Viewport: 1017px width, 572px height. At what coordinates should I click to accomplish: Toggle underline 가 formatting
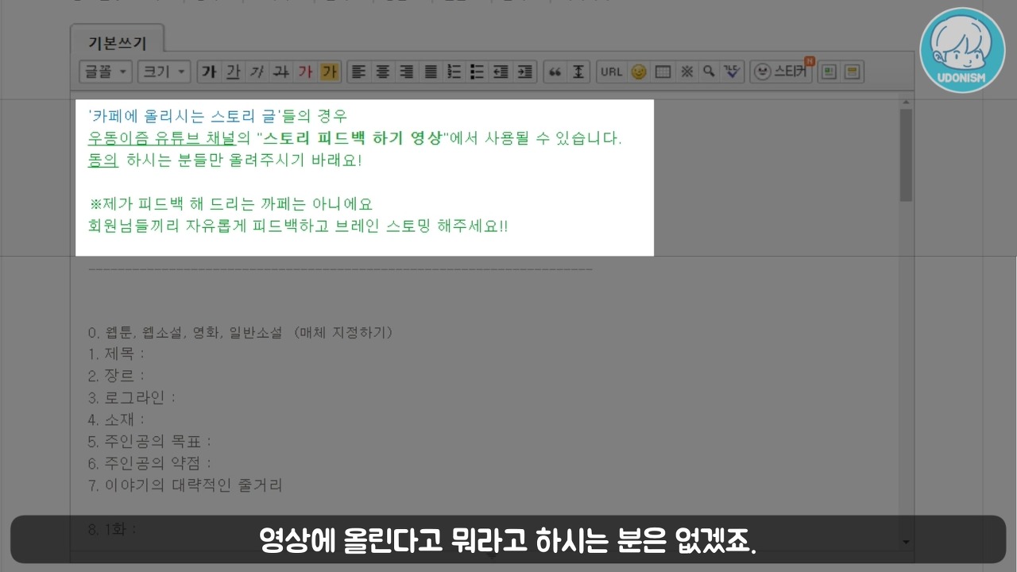coord(233,71)
